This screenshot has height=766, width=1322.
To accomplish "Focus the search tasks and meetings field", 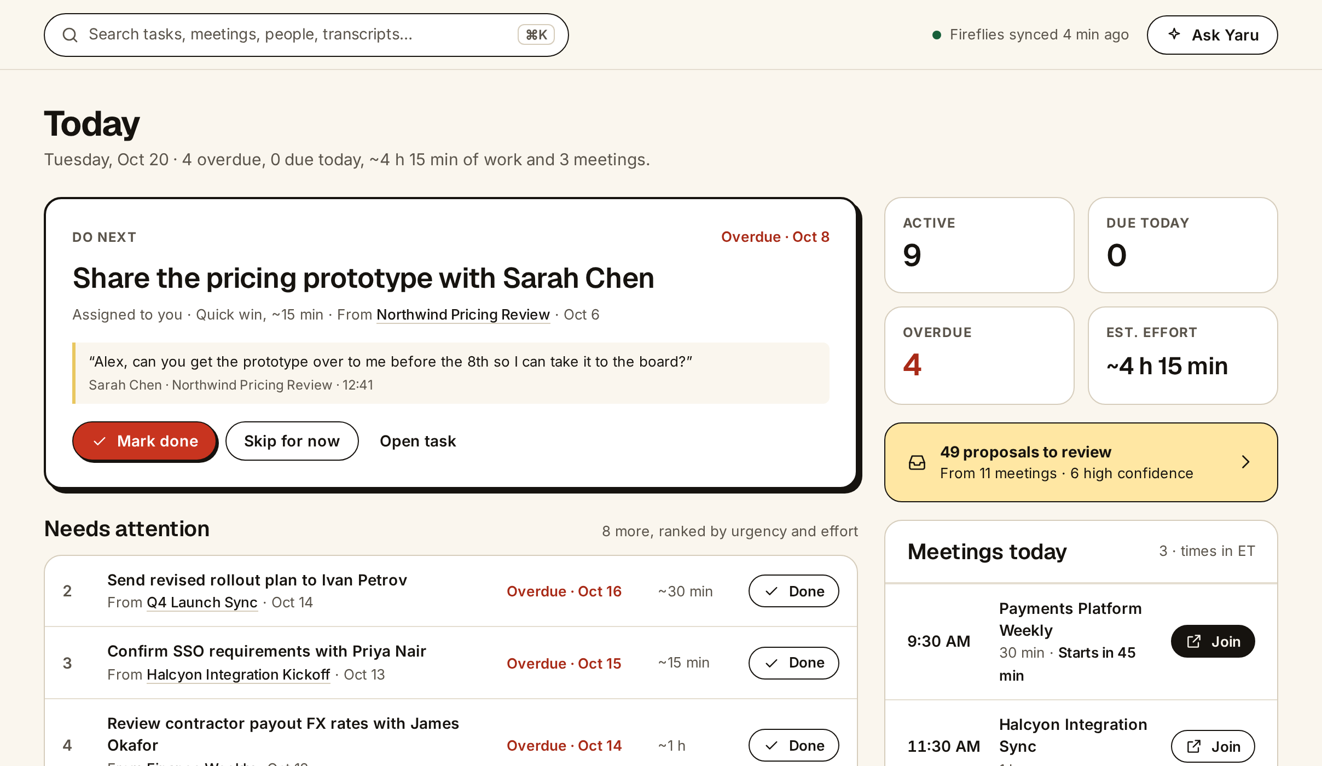I will pyautogui.click(x=306, y=35).
